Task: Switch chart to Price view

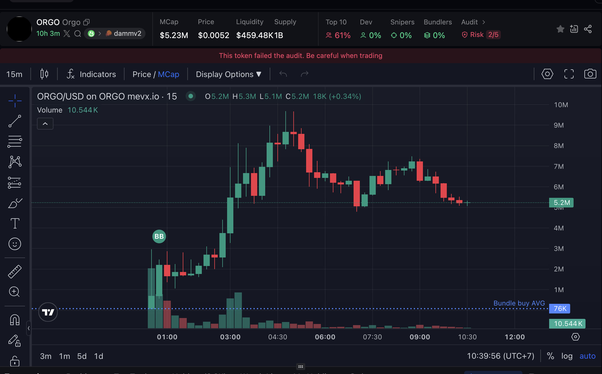Action: point(142,74)
